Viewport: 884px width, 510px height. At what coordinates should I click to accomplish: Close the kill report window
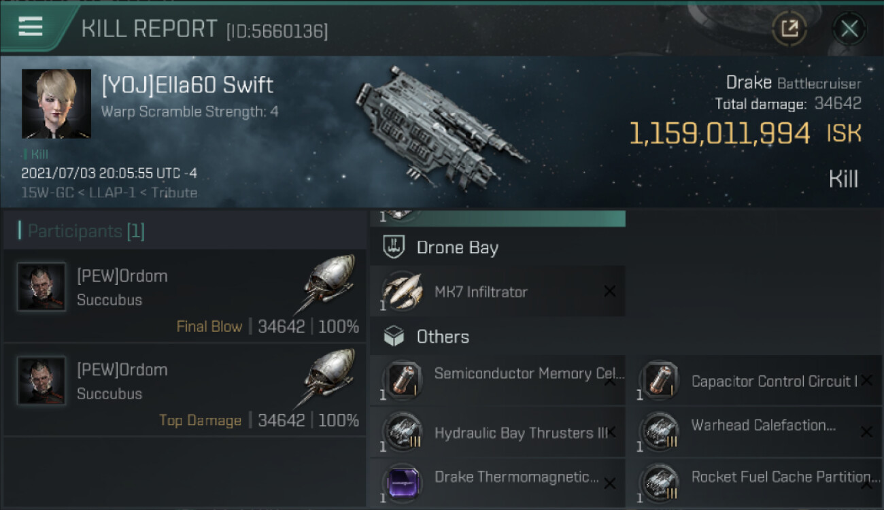coord(849,29)
